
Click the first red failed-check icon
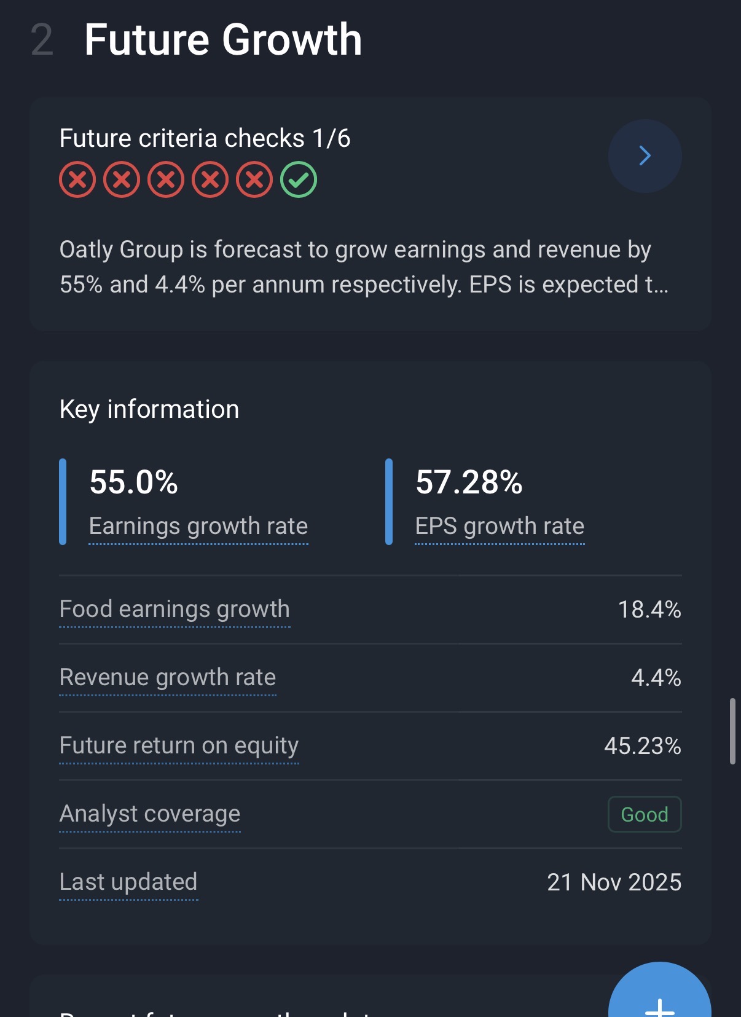coord(77,180)
